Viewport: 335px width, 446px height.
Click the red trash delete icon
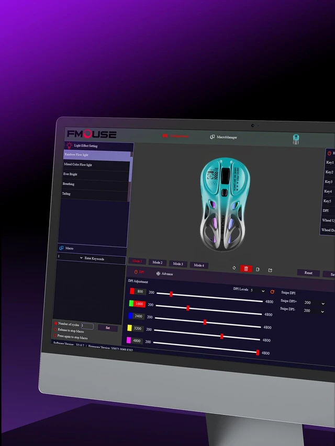246,269
